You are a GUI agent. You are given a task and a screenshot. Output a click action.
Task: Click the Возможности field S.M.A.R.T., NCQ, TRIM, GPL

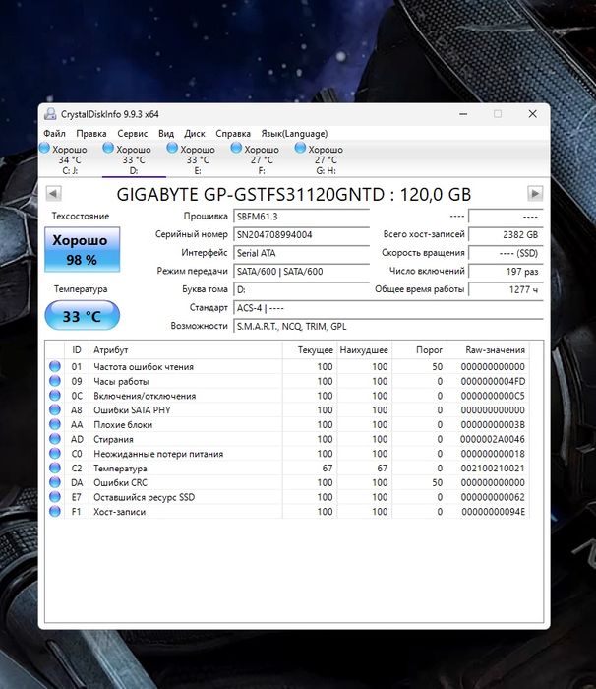point(388,327)
